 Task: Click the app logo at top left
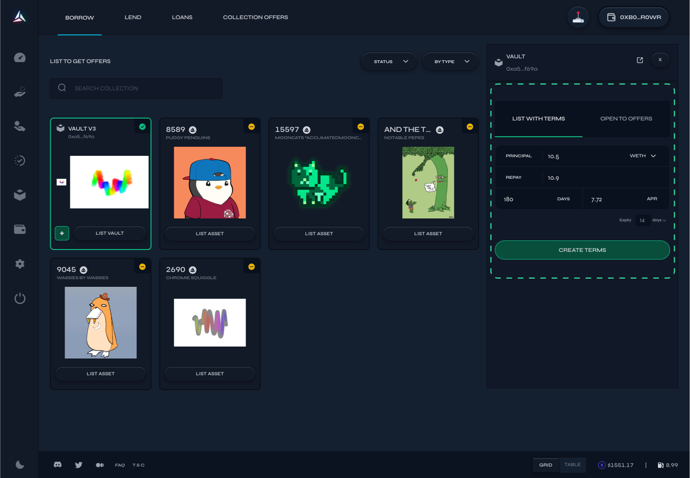click(x=19, y=17)
